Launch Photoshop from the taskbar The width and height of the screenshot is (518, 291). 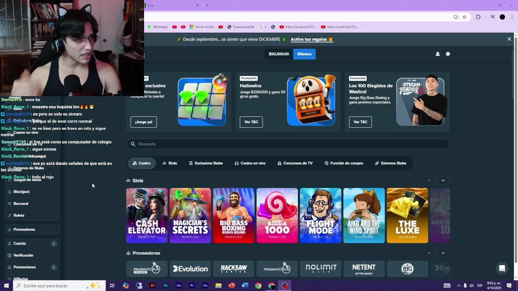(166, 286)
